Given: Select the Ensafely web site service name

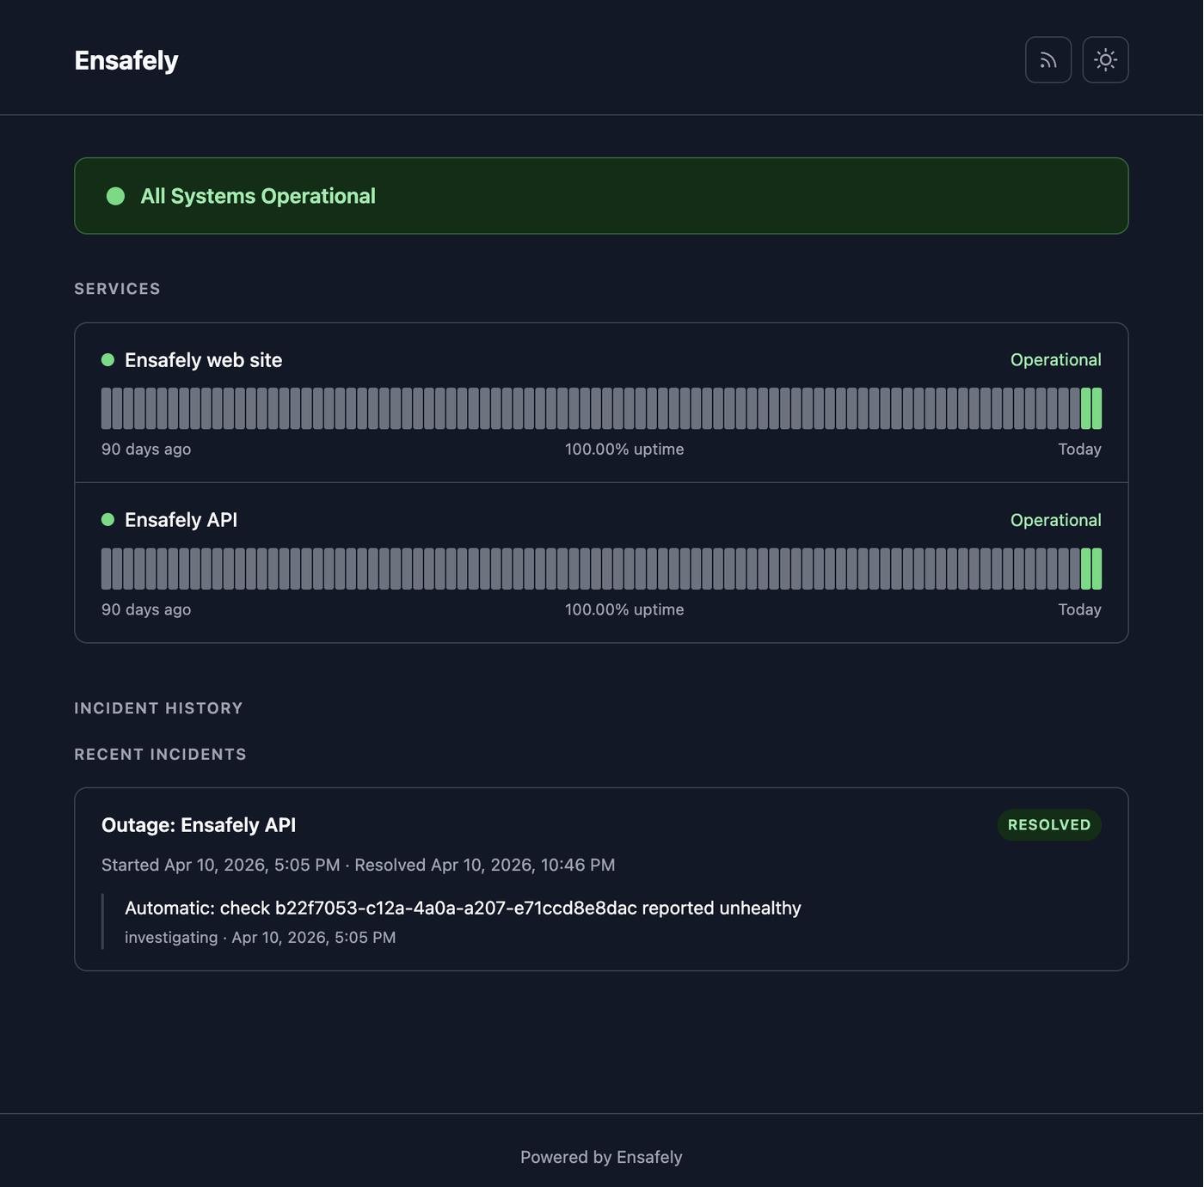Looking at the screenshot, I should 203,360.
